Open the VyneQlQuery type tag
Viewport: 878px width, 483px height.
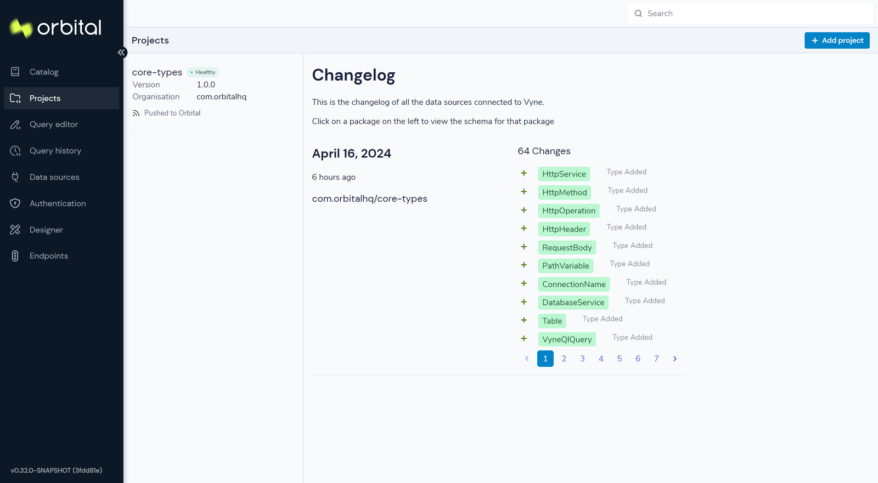pos(567,339)
